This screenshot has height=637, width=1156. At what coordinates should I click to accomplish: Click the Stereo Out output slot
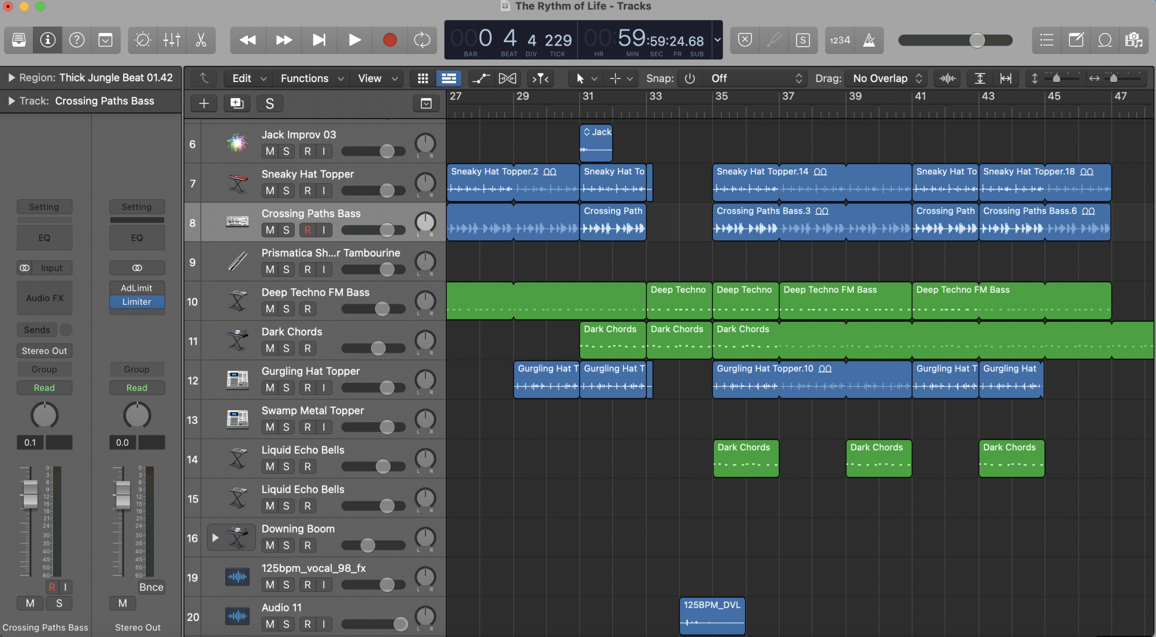coord(44,351)
